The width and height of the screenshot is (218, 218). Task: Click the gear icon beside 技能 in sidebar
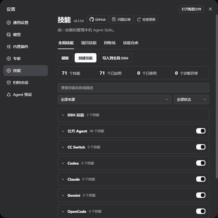(9, 71)
